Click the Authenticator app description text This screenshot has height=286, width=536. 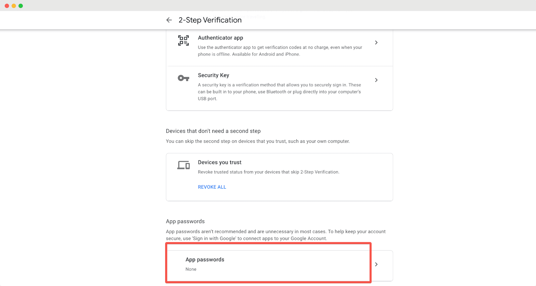280,51
